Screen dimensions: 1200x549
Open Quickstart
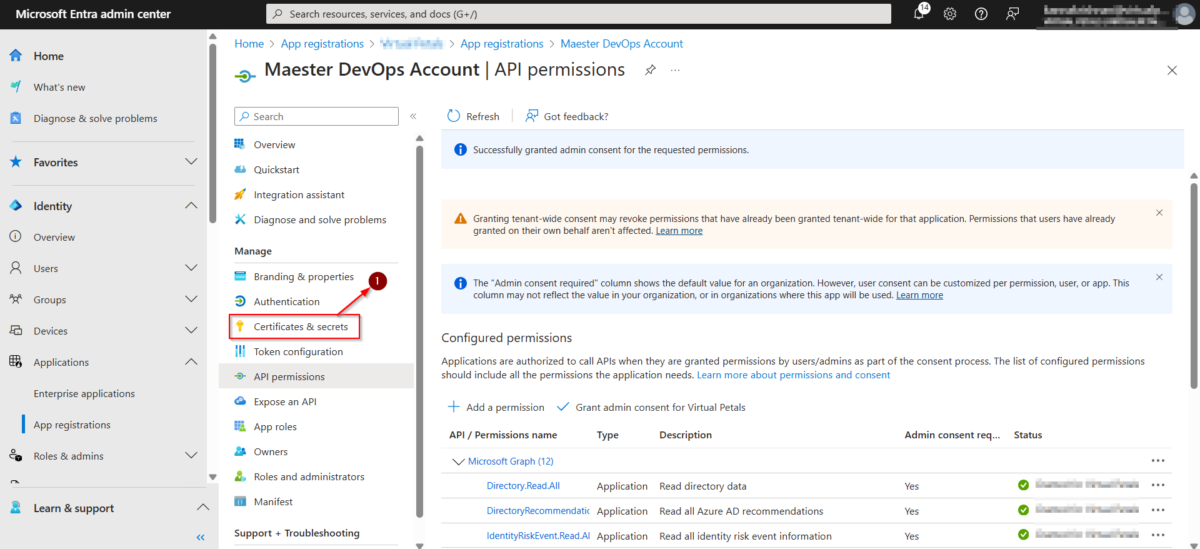pyautogui.click(x=276, y=169)
